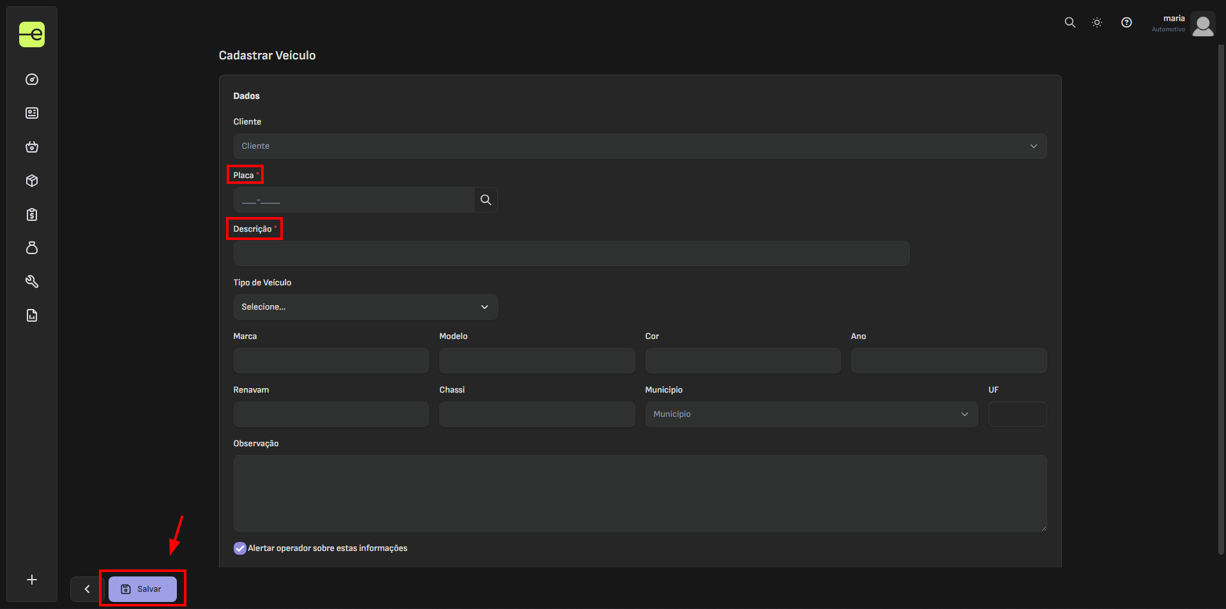Open the Tipo de Veículo dropdown

tap(365, 307)
